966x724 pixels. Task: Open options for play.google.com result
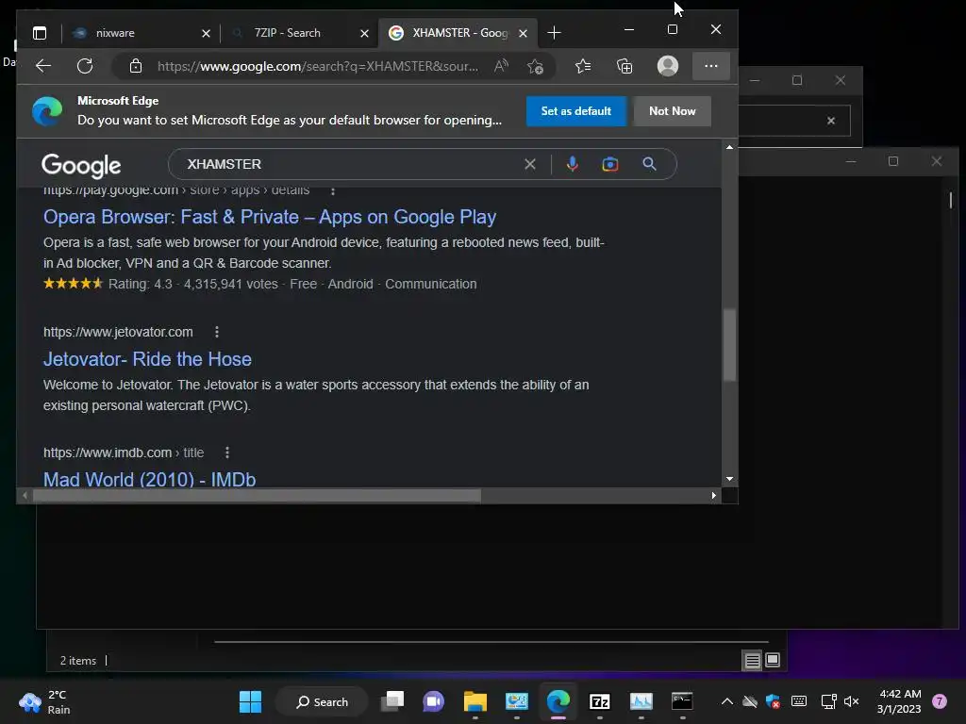333,190
